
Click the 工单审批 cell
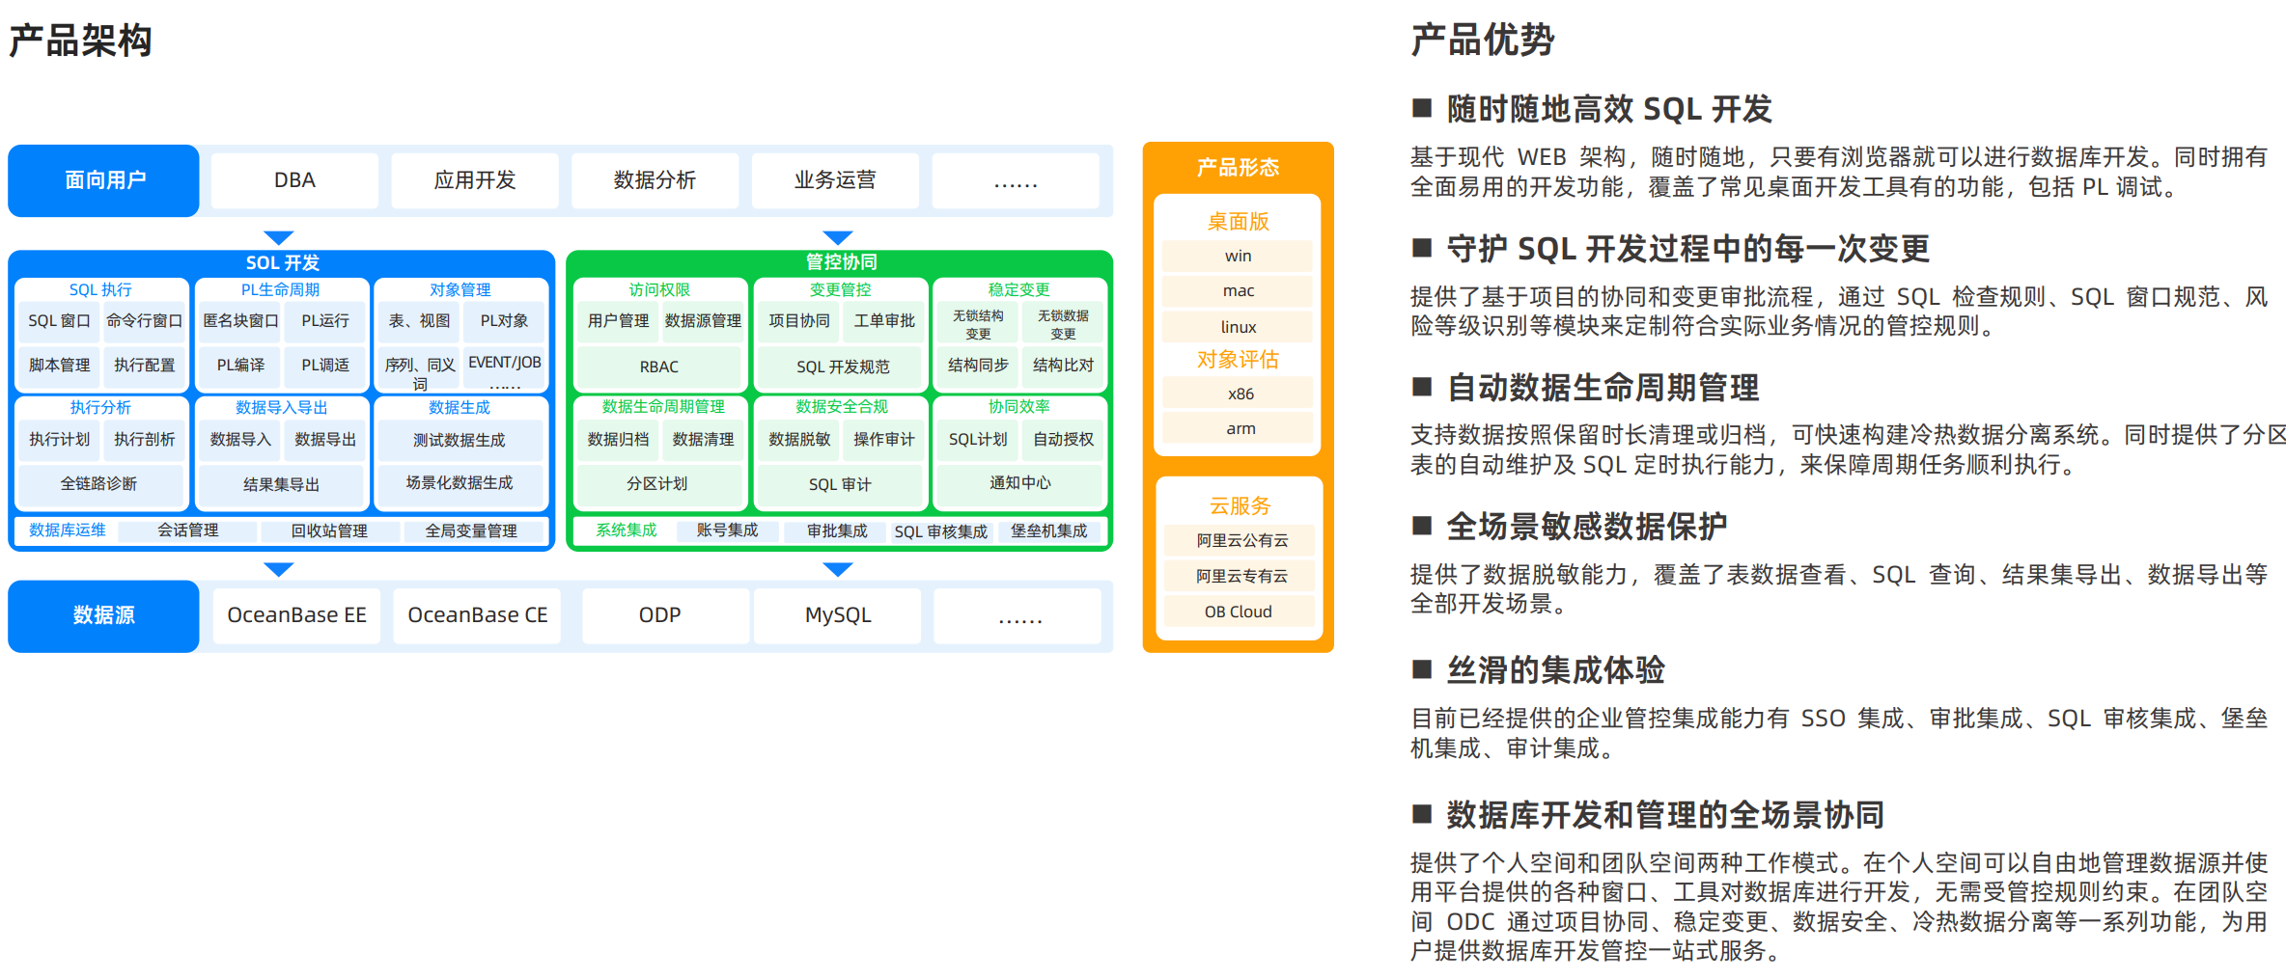[884, 321]
